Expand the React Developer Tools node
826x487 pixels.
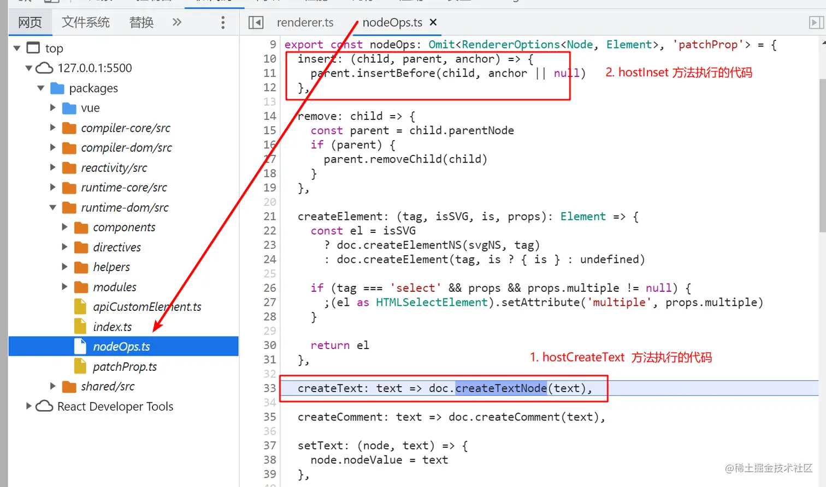pos(29,406)
